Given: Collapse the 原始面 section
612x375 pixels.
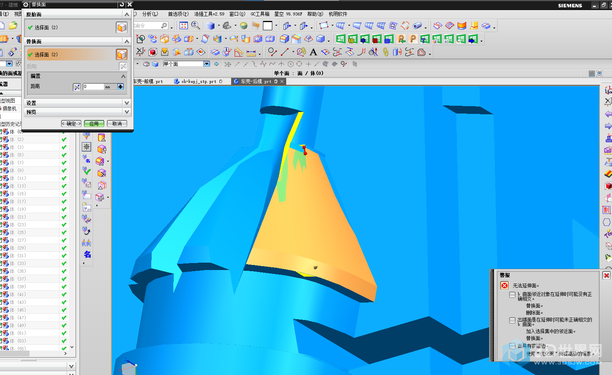Looking at the screenshot, I should tap(126, 14).
